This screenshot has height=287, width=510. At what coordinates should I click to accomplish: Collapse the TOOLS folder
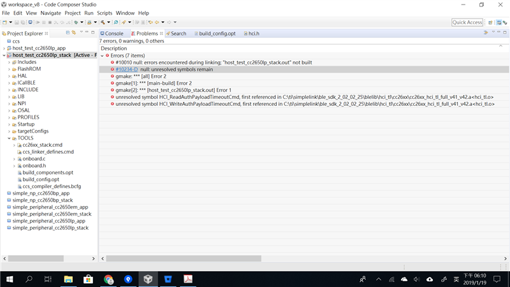coord(9,138)
